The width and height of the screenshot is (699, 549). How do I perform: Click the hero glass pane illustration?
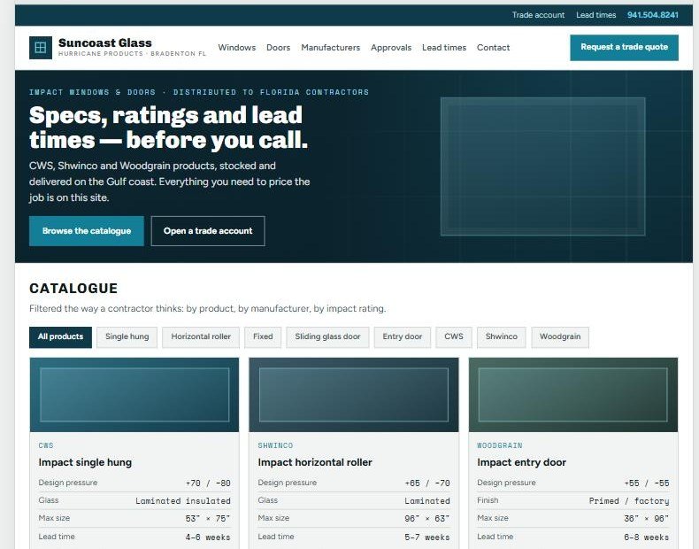point(542,166)
